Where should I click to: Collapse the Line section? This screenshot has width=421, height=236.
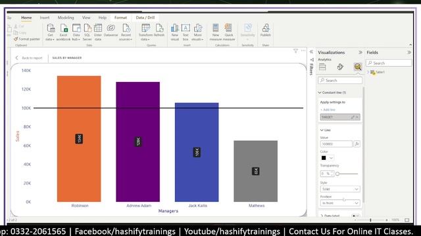(322, 130)
